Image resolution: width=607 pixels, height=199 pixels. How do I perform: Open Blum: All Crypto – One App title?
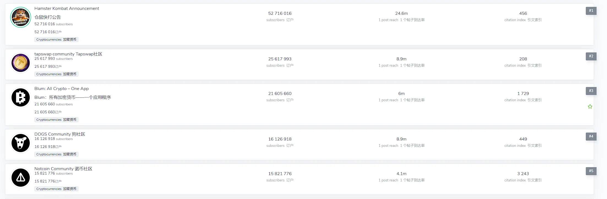pos(61,89)
